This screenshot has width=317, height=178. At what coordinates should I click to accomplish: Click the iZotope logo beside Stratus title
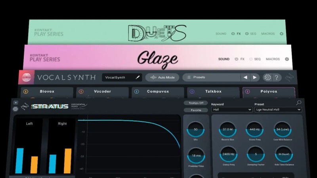point(25,106)
